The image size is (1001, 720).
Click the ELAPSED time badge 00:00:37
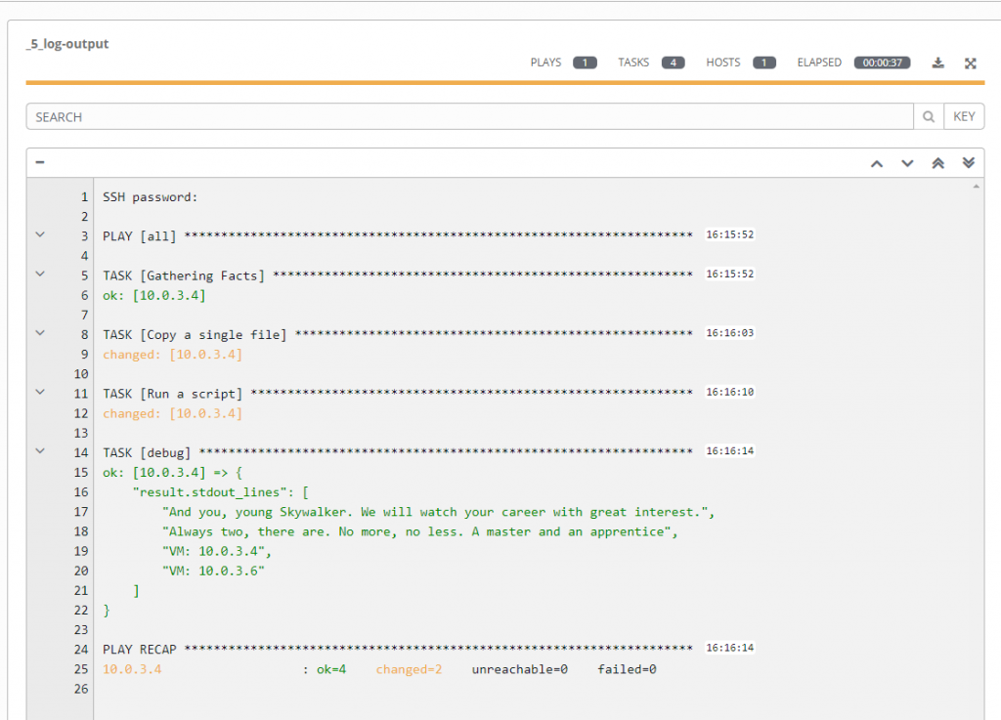[x=883, y=63]
